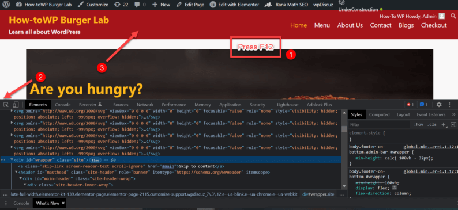Toggle the device toolbar icon
Image resolution: width=458 pixels, height=210 pixels.
tap(16, 105)
